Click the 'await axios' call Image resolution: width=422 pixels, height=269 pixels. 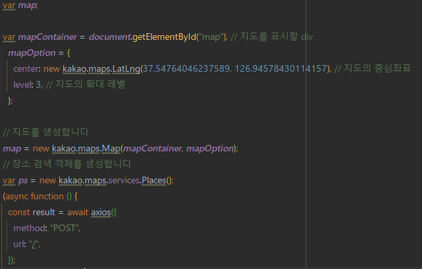tap(89, 213)
